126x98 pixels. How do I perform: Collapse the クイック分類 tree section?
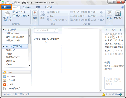(x=3, y=30)
